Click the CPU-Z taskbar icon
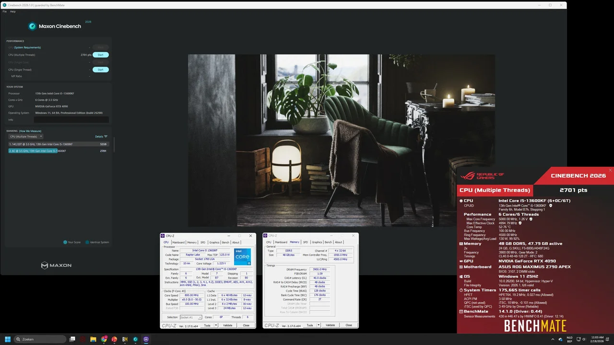 pyautogui.click(x=146, y=339)
